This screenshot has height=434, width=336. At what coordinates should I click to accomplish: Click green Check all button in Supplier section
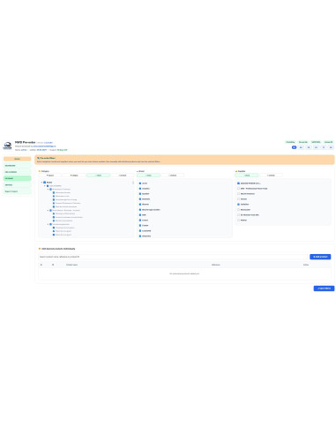point(247,176)
